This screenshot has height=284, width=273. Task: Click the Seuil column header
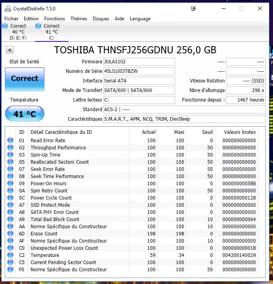tap(207, 132)
